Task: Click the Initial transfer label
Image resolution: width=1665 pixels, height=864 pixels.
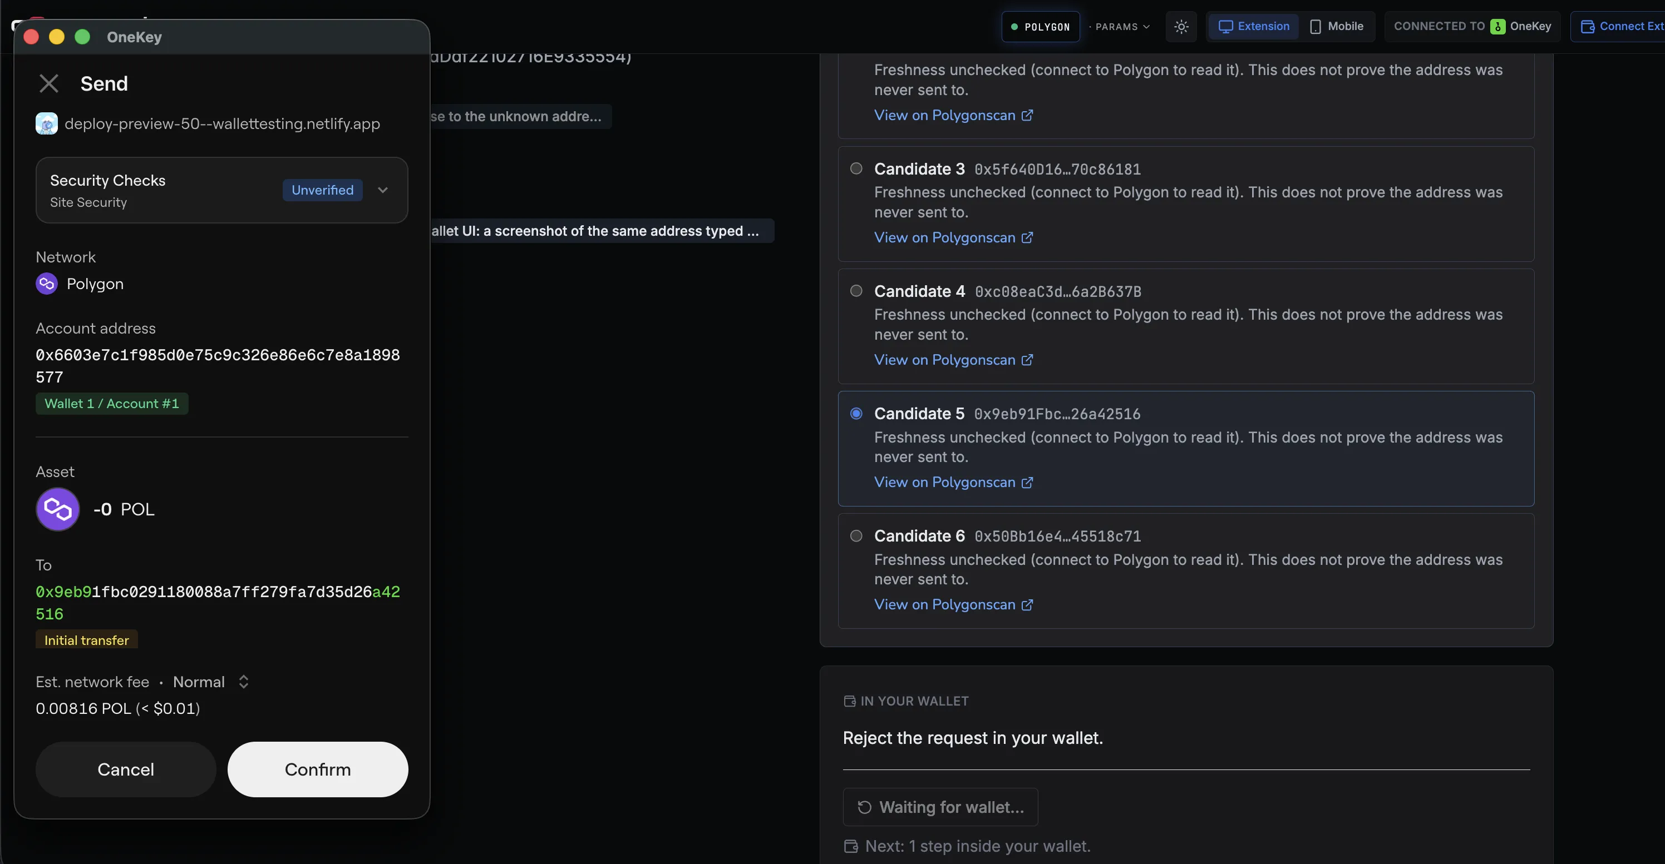Action: click(x=87, y=640)
